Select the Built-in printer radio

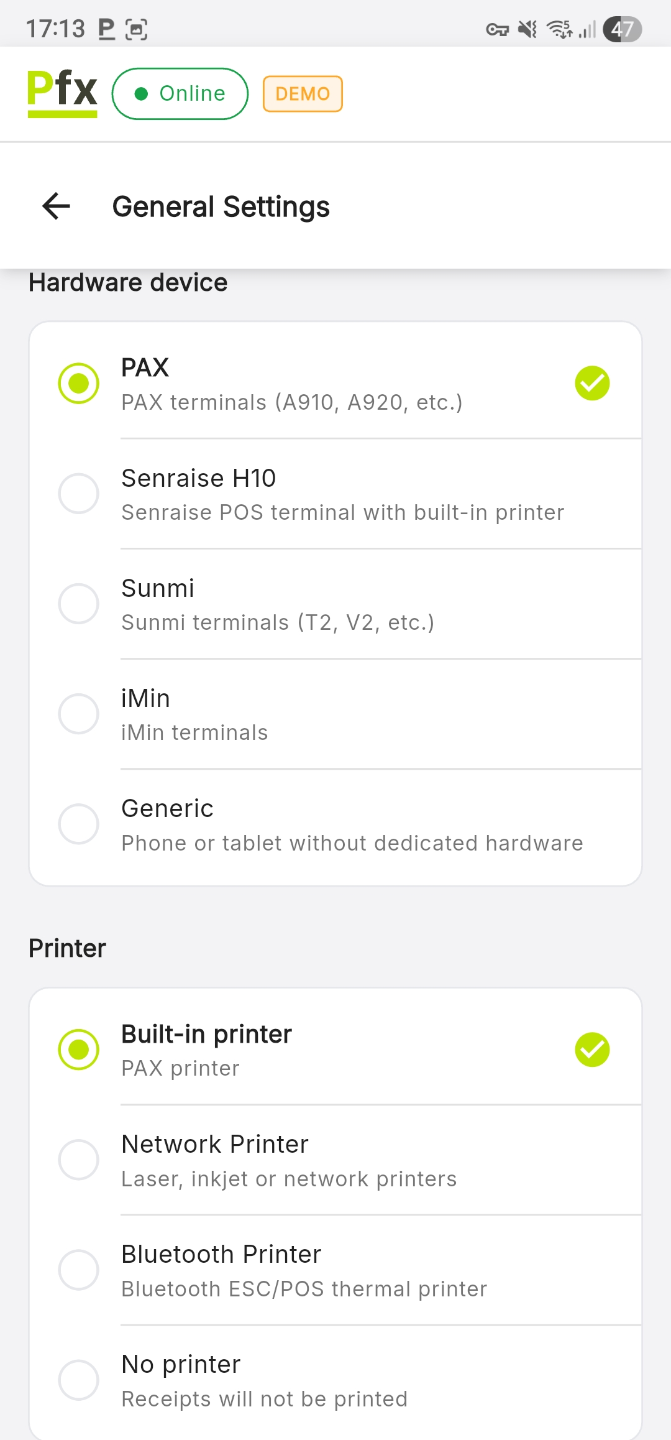coord(79,1050)
